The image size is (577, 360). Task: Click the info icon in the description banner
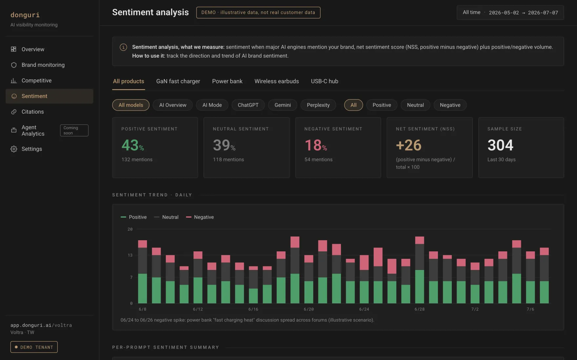tap(123, 47)
